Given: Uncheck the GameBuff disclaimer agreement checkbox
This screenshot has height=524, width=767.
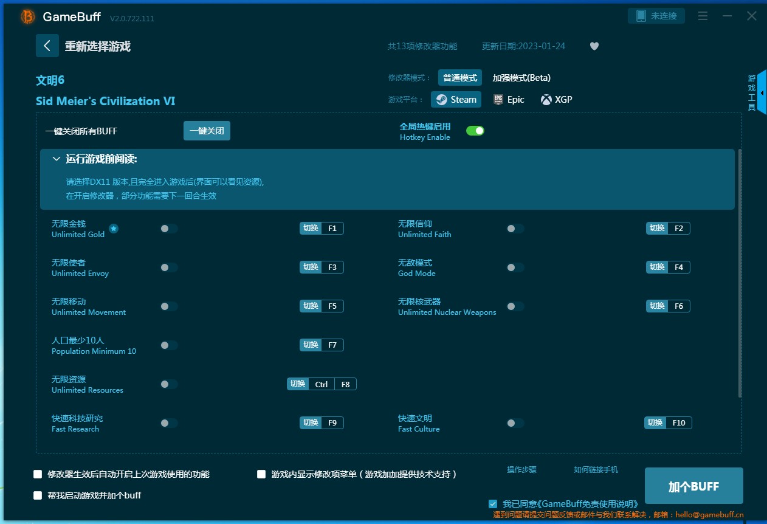Looking at the screenshot, I should pyautogui.click(x=493, y=504).
